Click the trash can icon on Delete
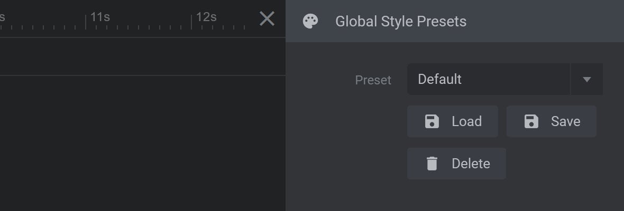 [432, 164]
